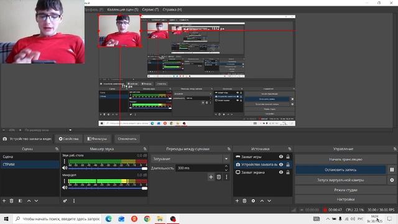The height and width of the screenshot is (224, 398).
Task: Pause the recording with pause icon
Action: (x=392, y=170)
